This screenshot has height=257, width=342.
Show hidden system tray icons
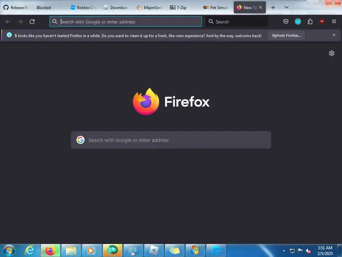[284, 251]
